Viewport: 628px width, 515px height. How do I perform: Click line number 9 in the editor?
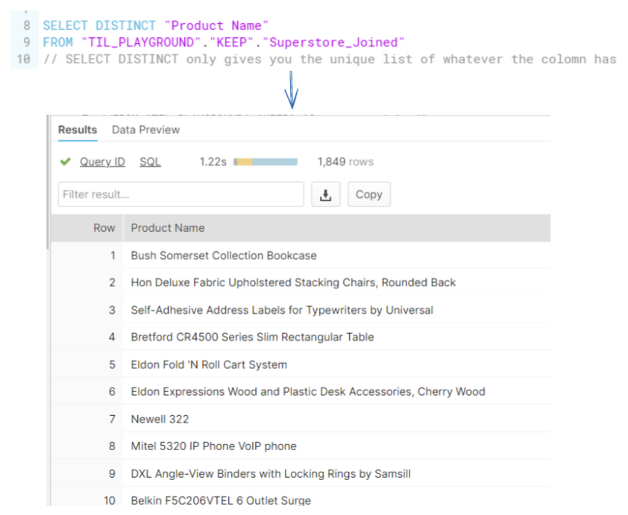click(26, 42)
